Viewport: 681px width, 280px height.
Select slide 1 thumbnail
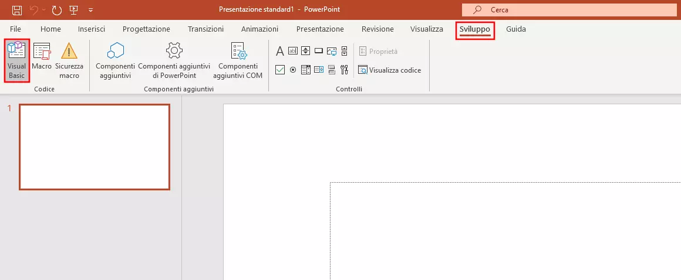(x=95, y=147)
